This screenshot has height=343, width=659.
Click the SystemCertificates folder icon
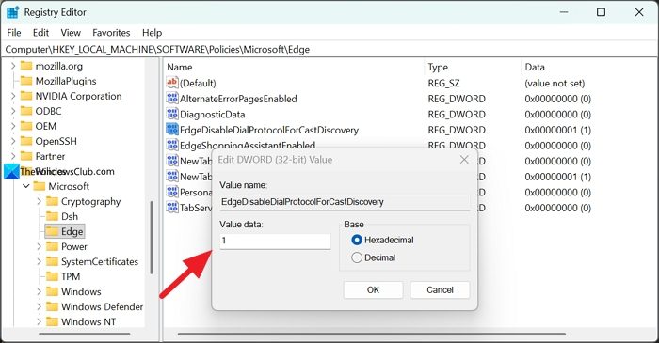click(52, 261)
